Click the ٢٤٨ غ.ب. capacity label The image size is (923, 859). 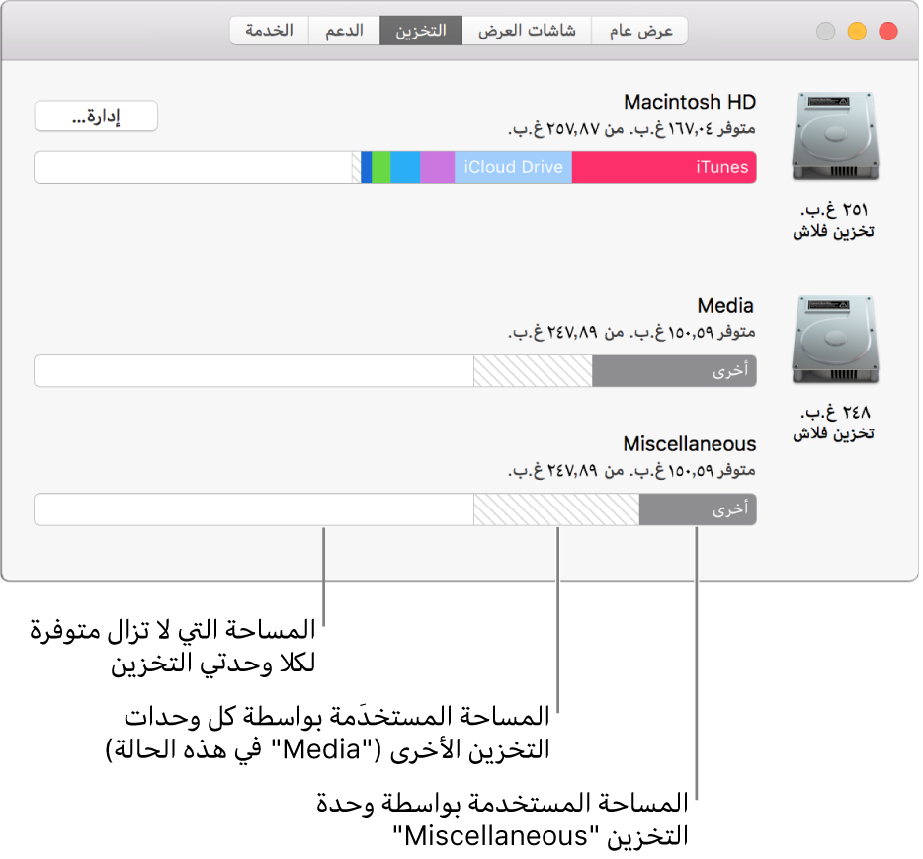coord(834,413)
